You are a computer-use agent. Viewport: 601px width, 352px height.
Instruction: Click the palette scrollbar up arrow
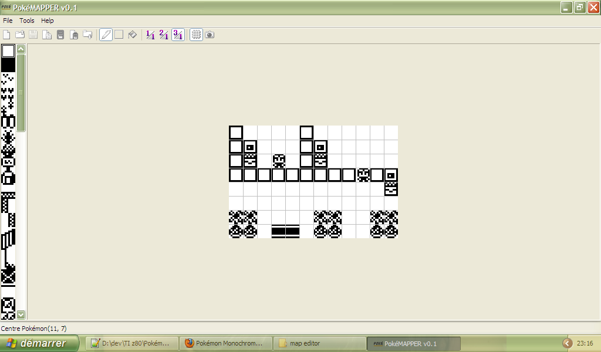point(21,49)
